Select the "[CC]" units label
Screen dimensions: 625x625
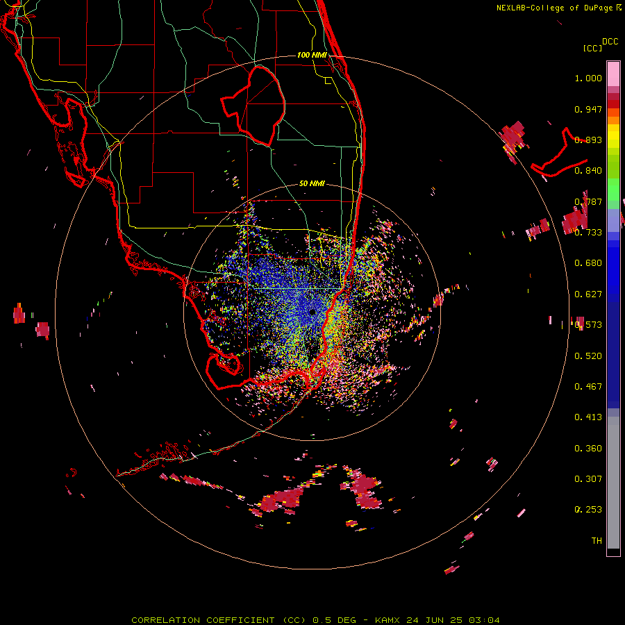pos(592,48)
